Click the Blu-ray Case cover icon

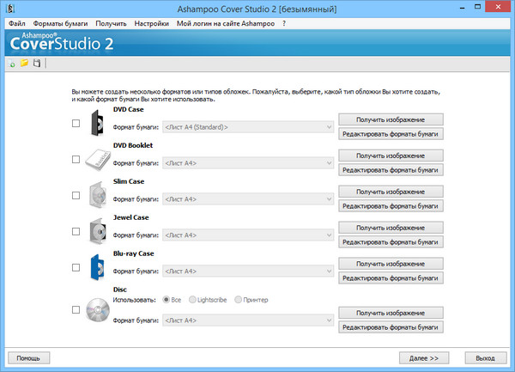pyautogui.click(x=97, y=269)
